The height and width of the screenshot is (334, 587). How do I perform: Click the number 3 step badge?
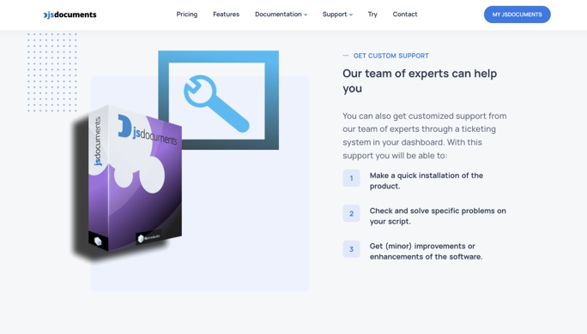pyautogui.click(x=351, y=249)
